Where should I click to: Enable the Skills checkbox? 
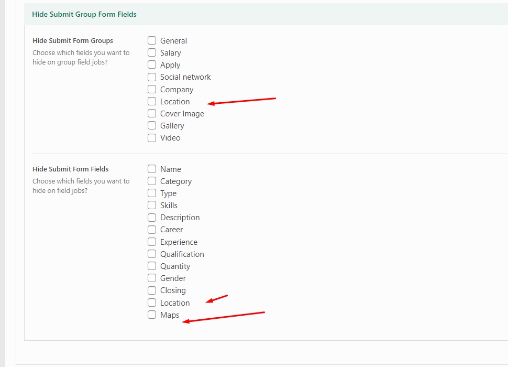tap(152, 205)
